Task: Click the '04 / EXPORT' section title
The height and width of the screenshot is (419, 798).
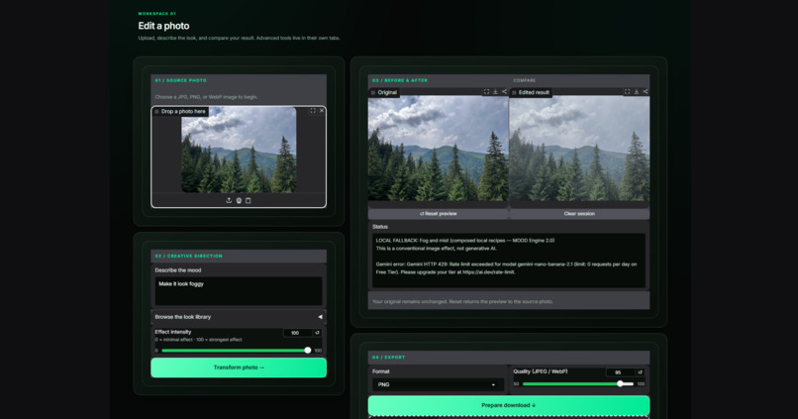Action: tap(388, 358)
